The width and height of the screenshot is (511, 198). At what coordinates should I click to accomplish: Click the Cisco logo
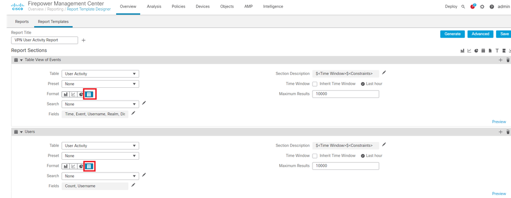pyautogui.click(x=17, y=7)
